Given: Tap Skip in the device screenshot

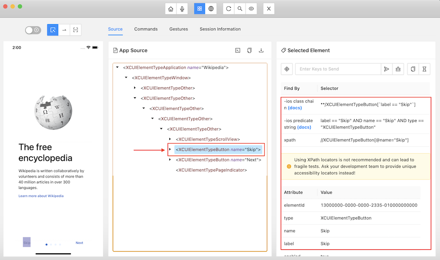Looking at the screenshot, I should (x=27, y=242).
